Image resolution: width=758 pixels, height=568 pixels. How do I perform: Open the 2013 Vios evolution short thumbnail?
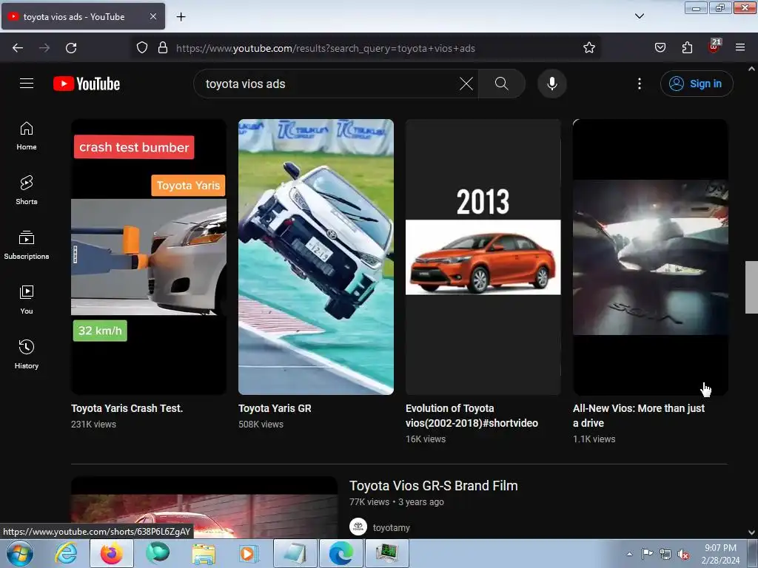tap(483, 257)
